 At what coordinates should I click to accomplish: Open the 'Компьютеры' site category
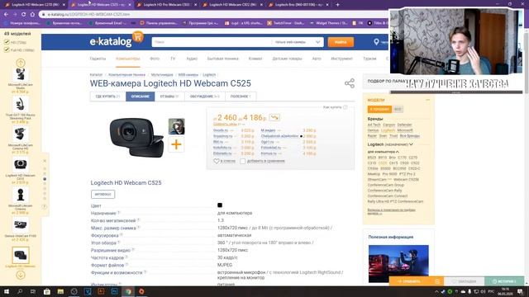(128, 59)
